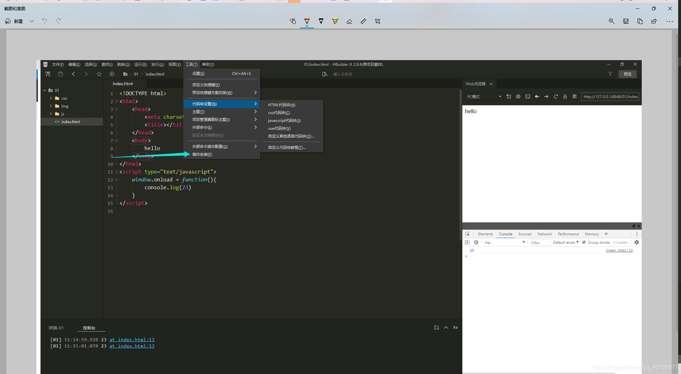Go forward with the HBuilder right chevron
This screenshot has width=681, height=374.
(86, 74)
